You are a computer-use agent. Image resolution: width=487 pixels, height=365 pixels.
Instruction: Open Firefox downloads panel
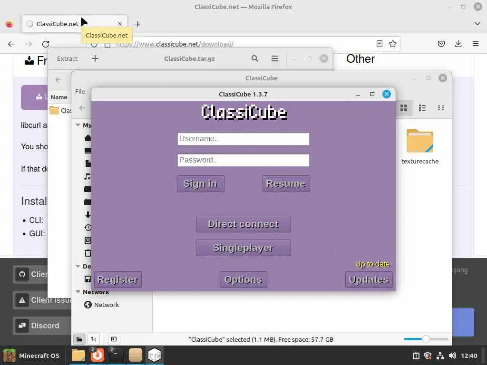pos(458,44)
